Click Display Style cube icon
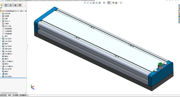This screenshot has width=180, height=97. (104, 3)
